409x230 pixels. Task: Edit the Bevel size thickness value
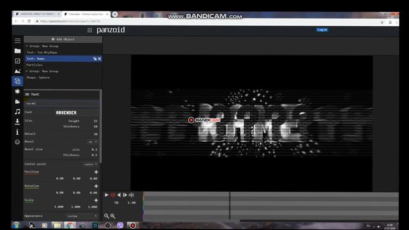point(94,155)
